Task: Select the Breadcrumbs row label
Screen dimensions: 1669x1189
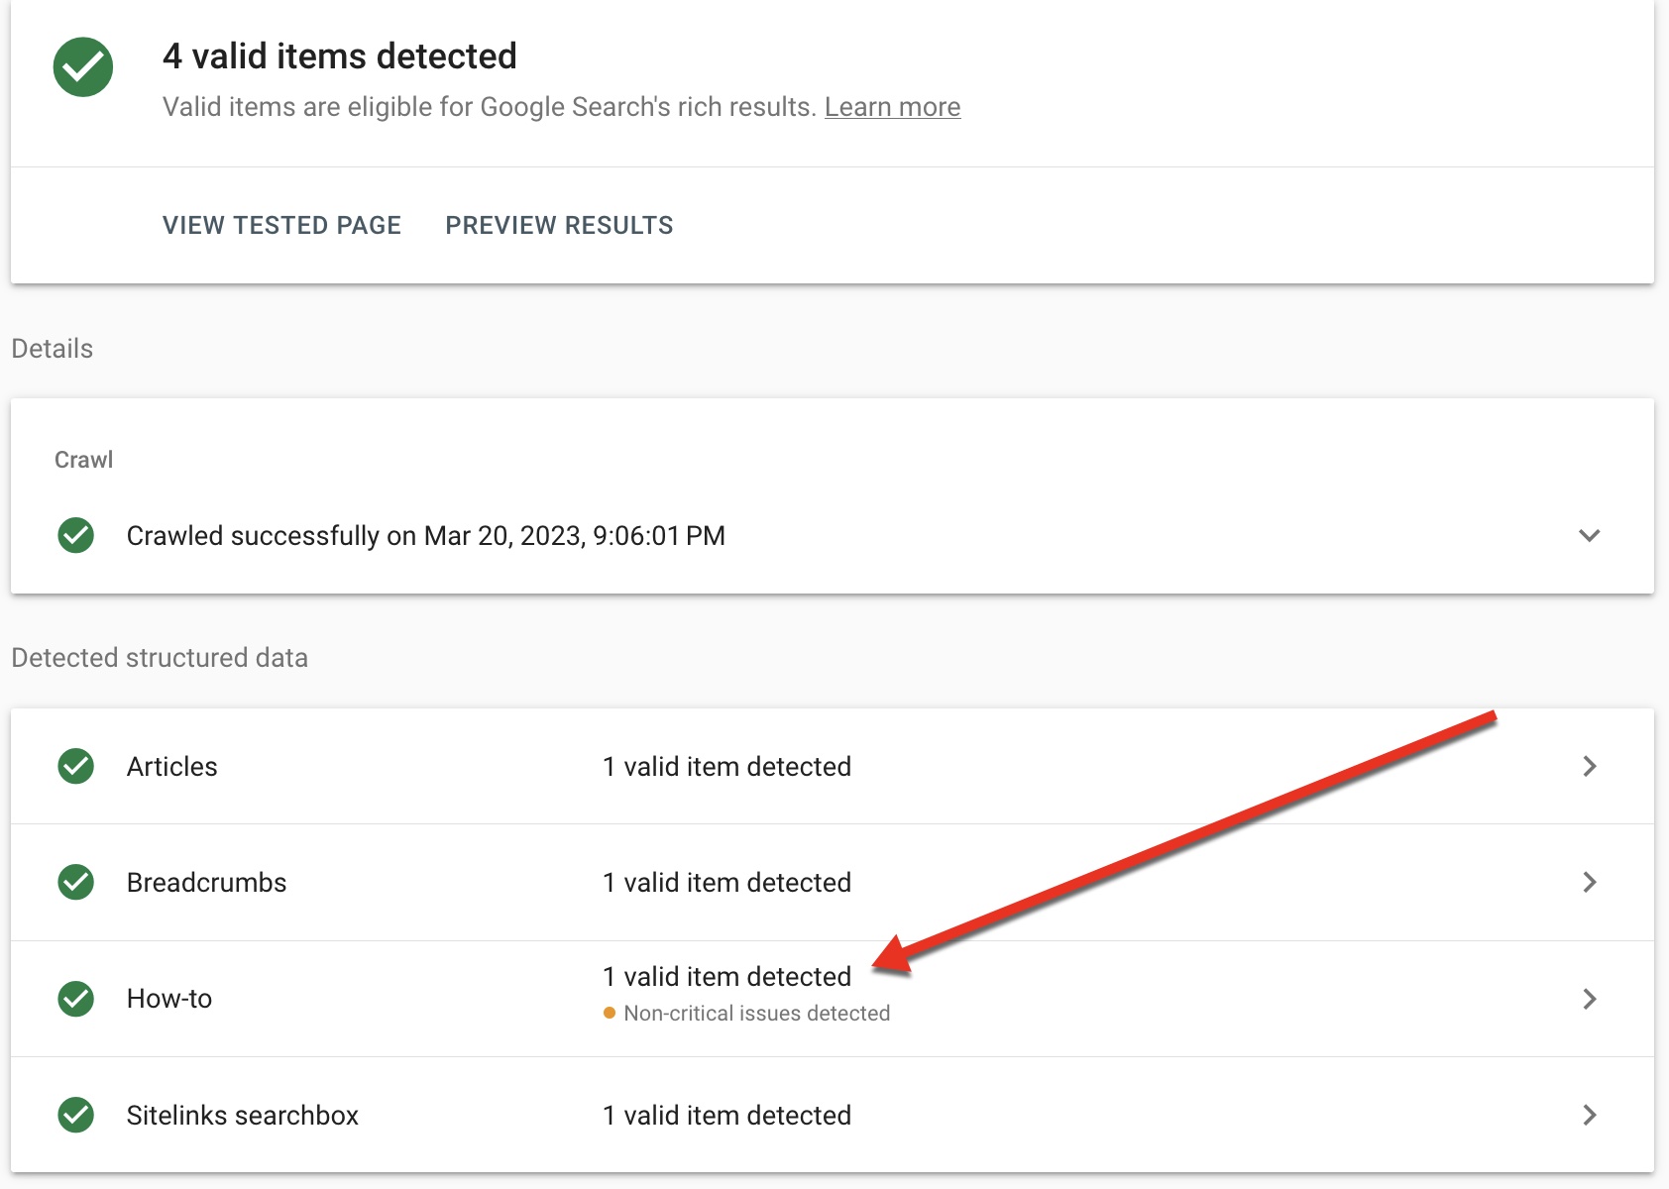Action: pyautogui.click(x=206, y=883)
